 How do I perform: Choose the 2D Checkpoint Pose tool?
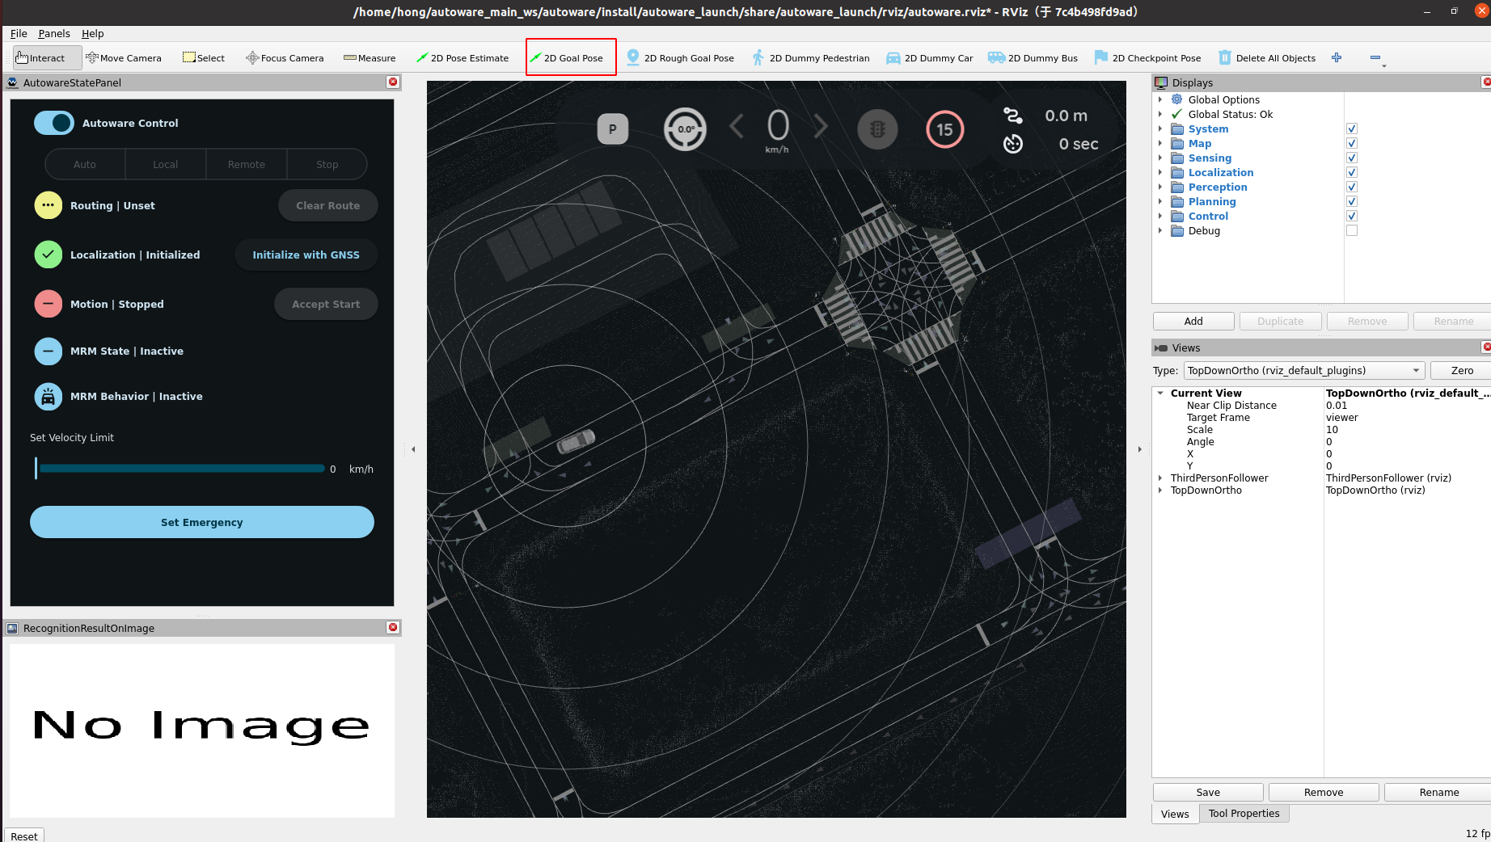pos(1148,57)
